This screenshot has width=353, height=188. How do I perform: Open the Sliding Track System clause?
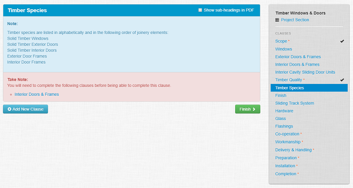click(294, 103)
